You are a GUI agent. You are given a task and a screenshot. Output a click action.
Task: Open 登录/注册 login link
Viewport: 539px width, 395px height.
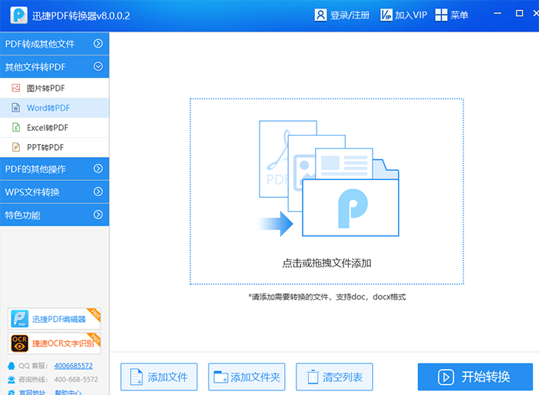pos(350,15)
